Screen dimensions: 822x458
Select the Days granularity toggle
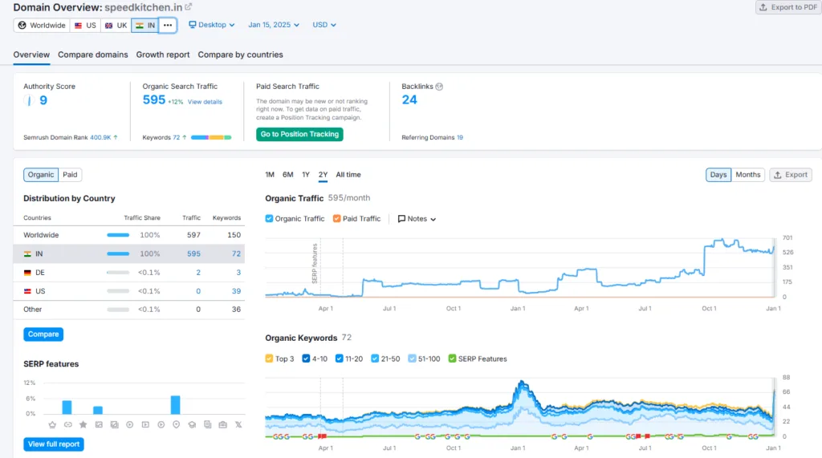tap(718, 175)
